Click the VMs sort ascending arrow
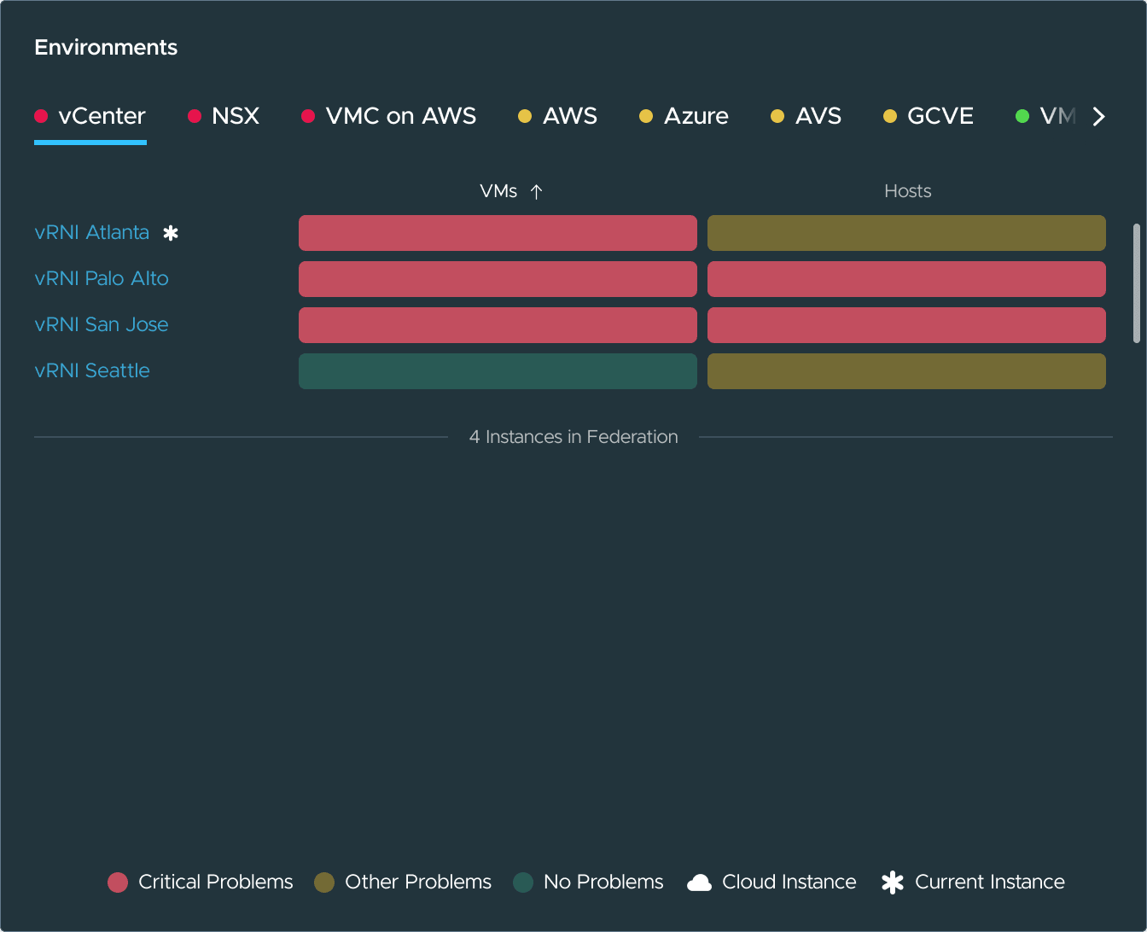Image resolution: width=1147 pixels, height=932 pixels. 536,192
